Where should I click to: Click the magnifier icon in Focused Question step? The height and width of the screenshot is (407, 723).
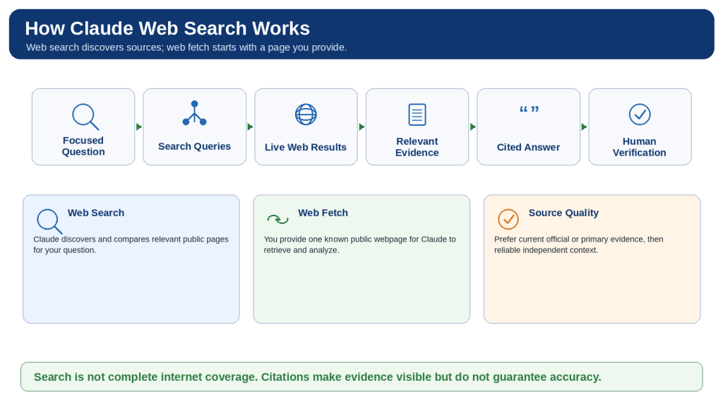[85, 117]
